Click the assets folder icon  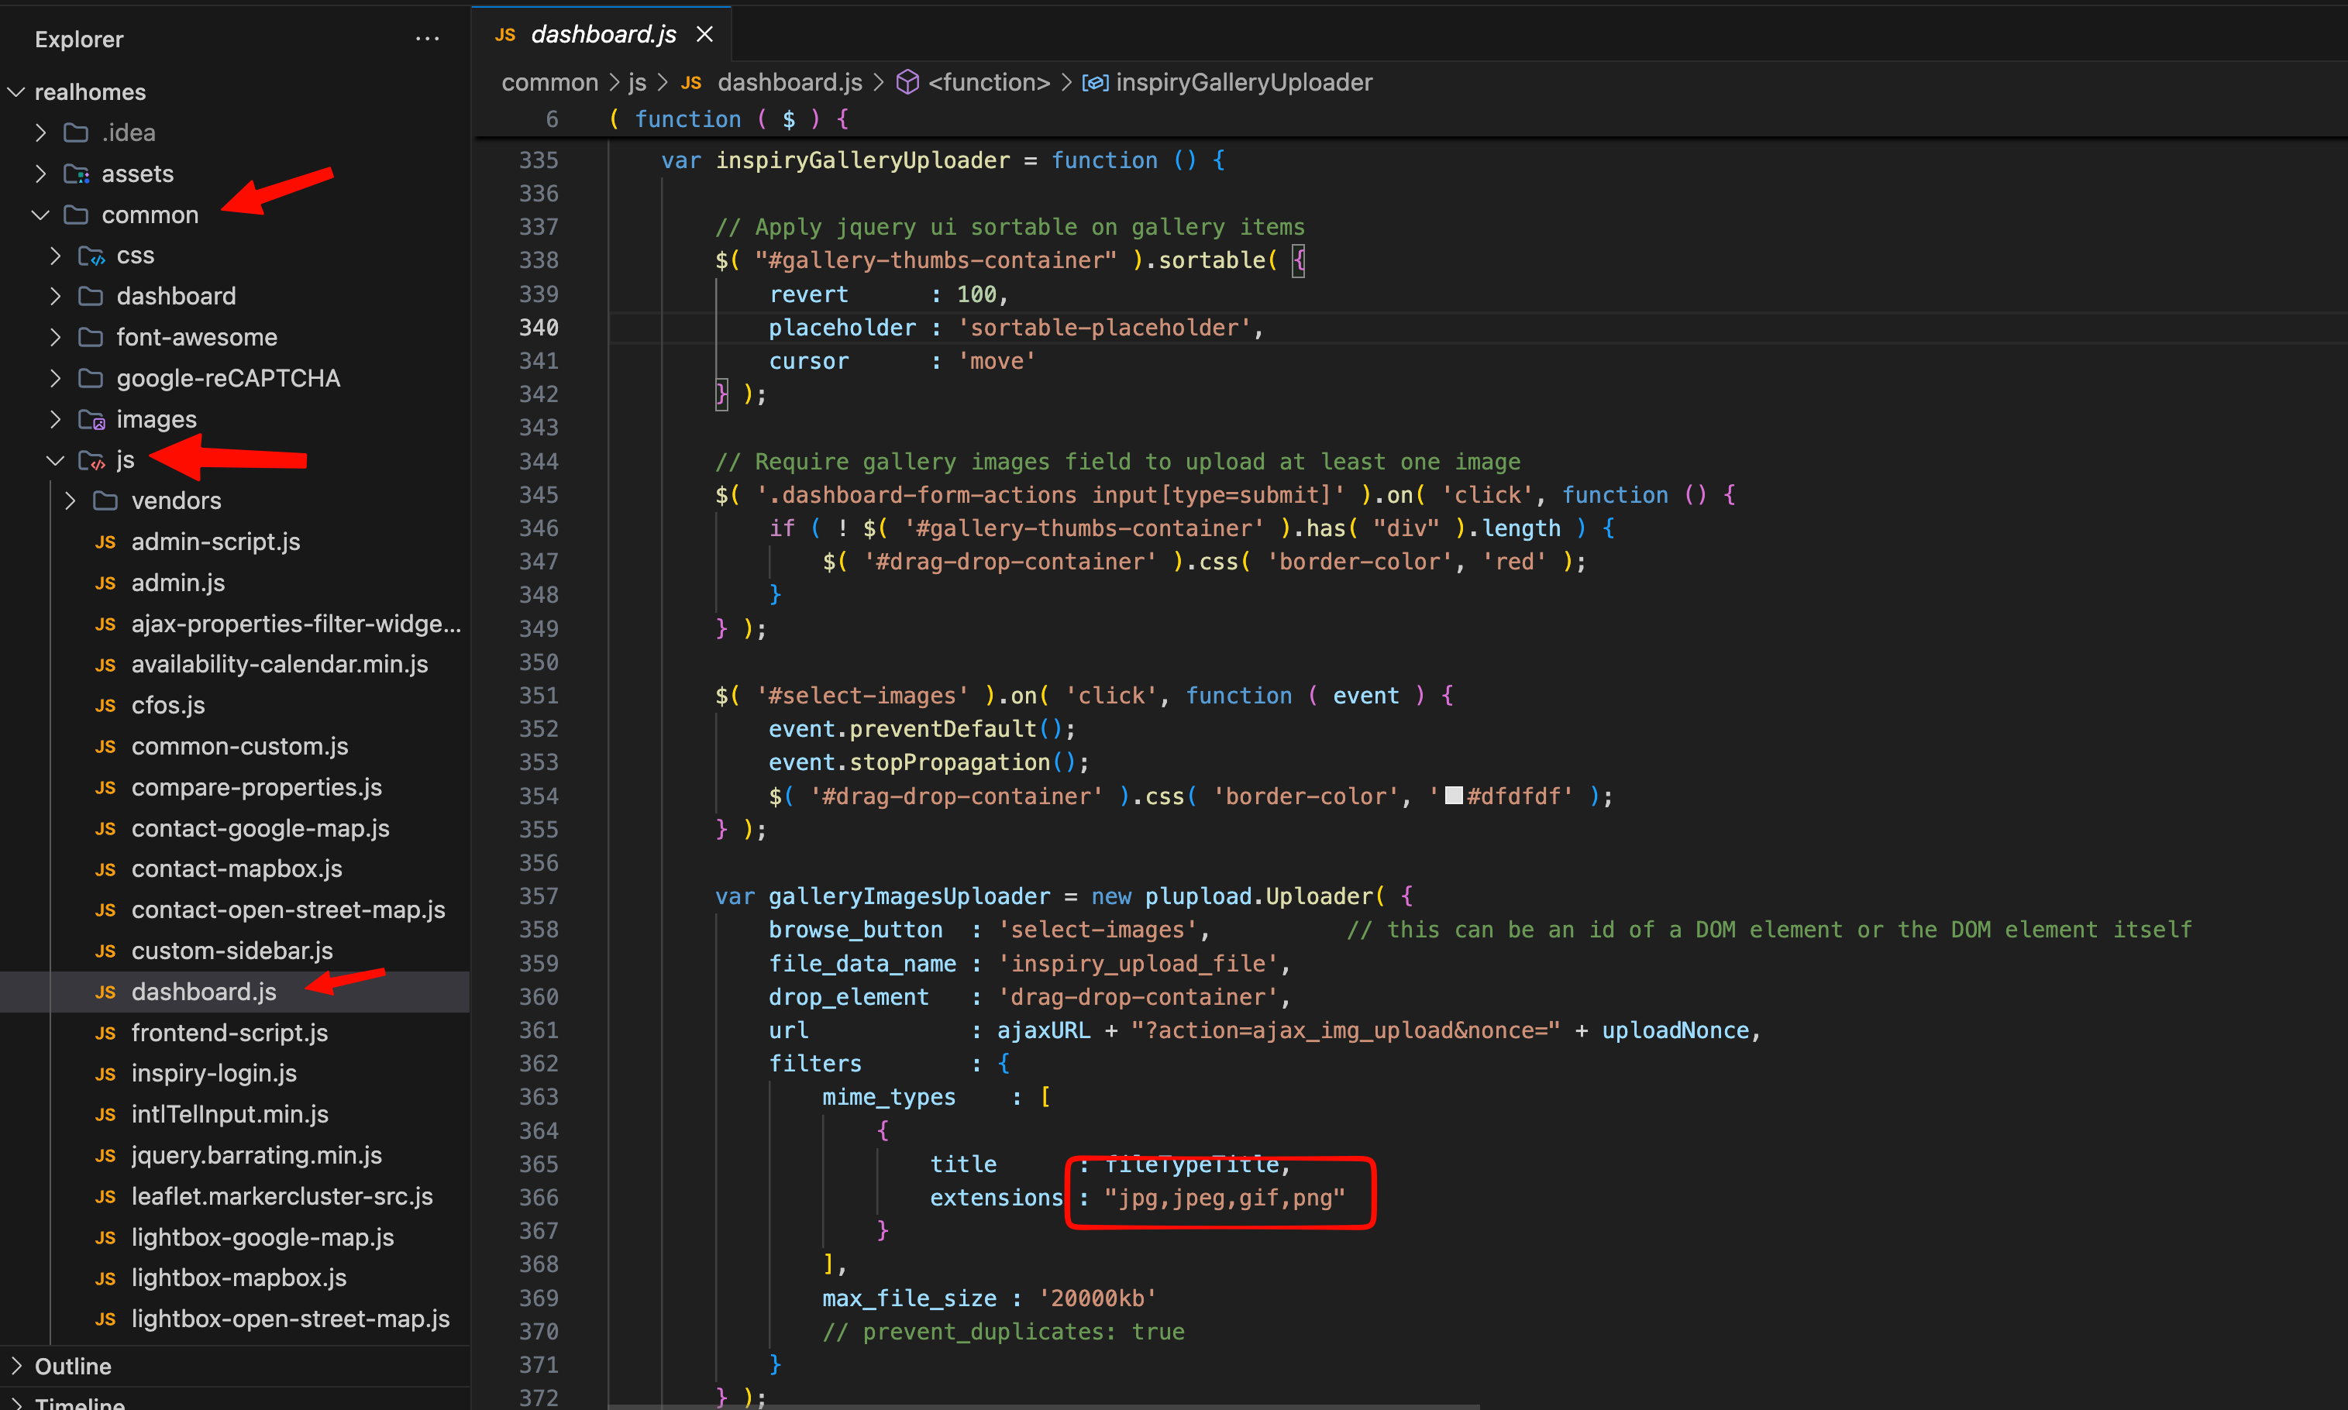pos(76,174)
